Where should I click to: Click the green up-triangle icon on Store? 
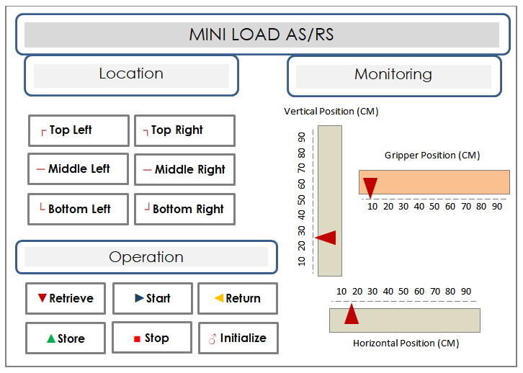50,338
